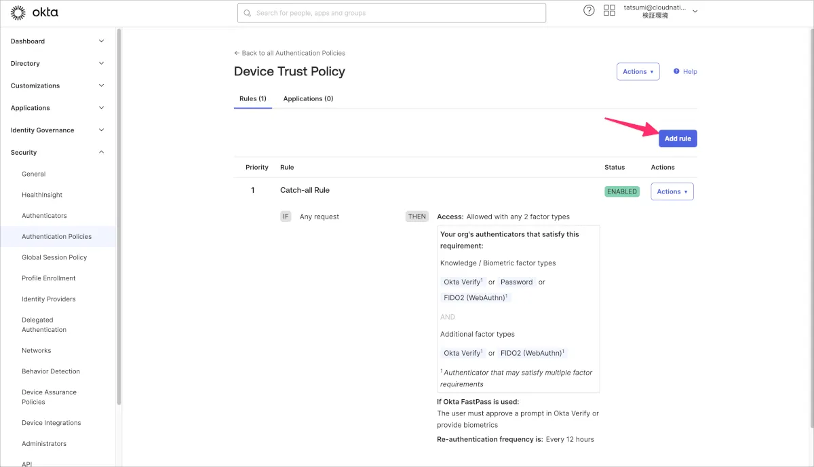Select the Rules (1) tab
814x467 pixels.
pos(252,98)
